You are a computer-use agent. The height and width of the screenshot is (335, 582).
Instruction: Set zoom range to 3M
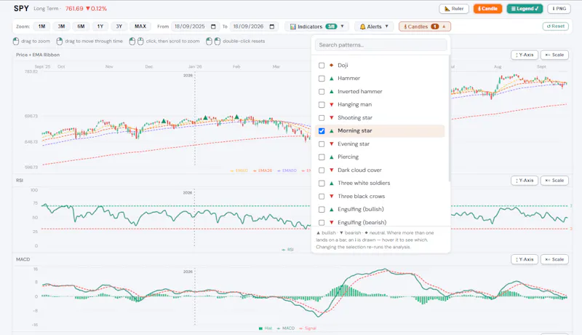tap(61, 26)
